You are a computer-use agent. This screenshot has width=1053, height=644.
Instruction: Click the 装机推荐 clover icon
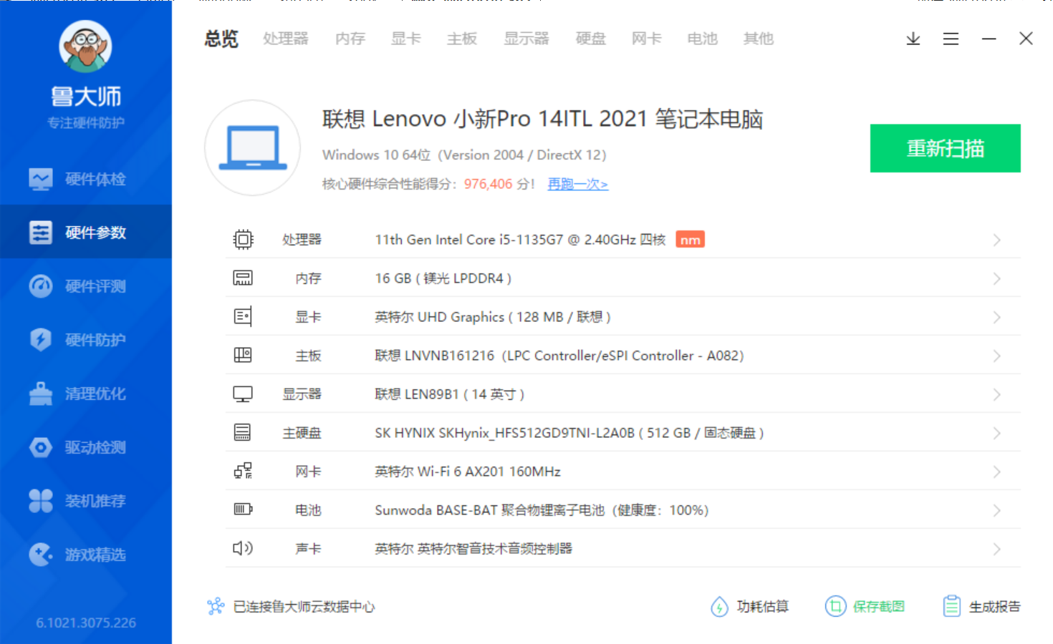point(41,501)
